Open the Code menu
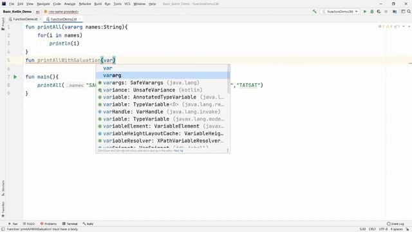 (x=57, y=4)
